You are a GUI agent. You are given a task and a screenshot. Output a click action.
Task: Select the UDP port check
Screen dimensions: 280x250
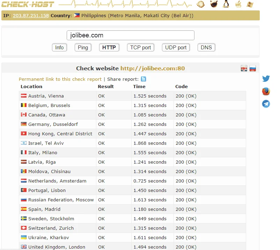pyautogui.click(x=176, y=48)
